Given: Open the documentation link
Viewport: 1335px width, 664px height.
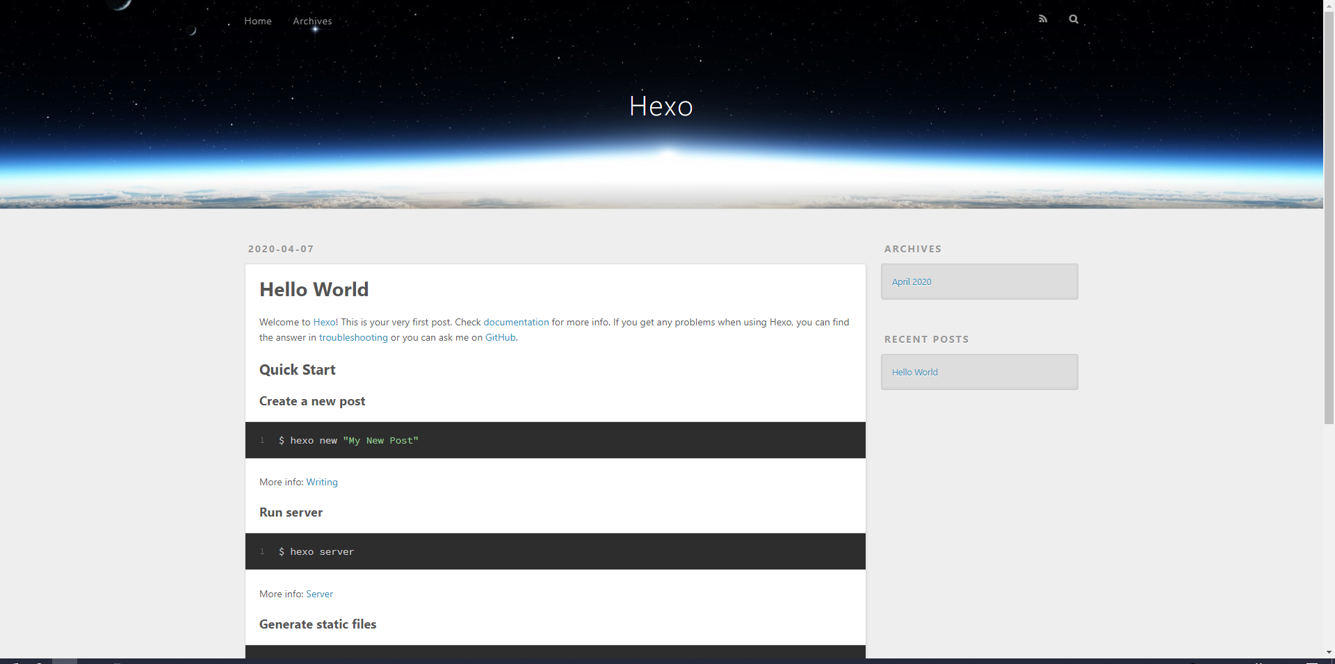Looking at the screenshot, I should [516, 322].
